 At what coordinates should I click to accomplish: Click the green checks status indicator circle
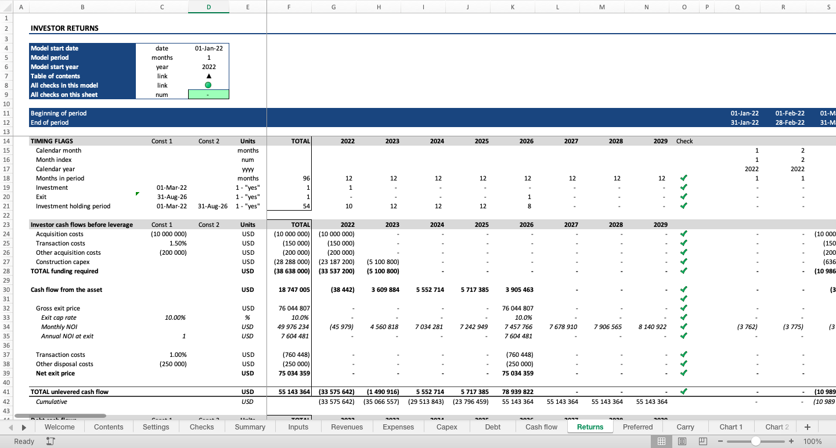pos(208,85)
